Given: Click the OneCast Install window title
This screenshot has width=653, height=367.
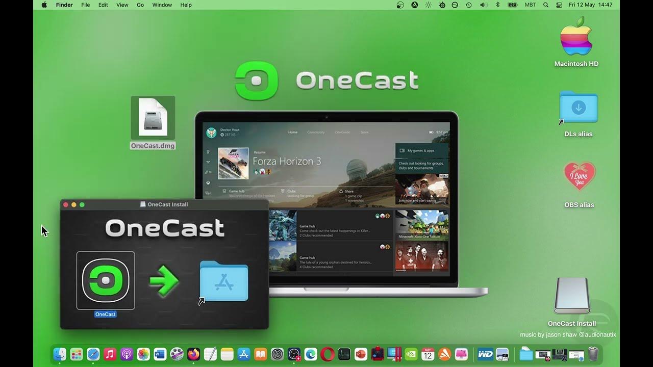Looking at the screenshot, I should pos(167,204).
